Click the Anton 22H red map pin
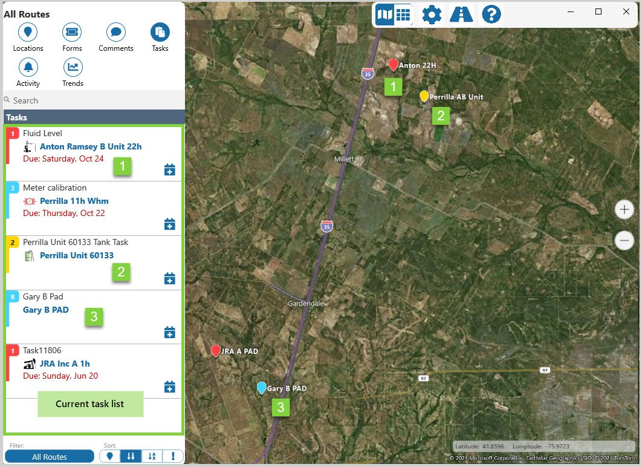This screenshot has height=467, width=642. tap(393, 65)
